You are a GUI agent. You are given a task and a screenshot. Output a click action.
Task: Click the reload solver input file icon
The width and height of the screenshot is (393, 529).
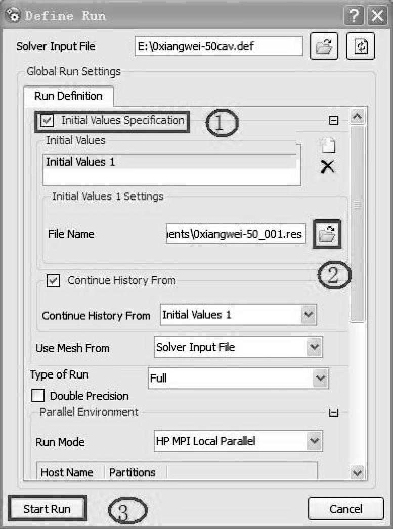[x=360, y=47]
